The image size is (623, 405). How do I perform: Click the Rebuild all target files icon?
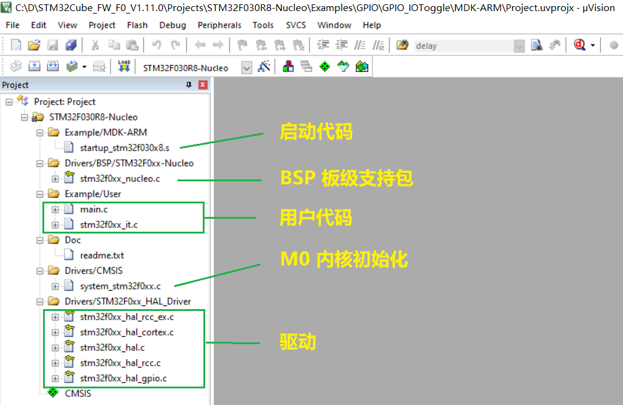pos(53,66)
